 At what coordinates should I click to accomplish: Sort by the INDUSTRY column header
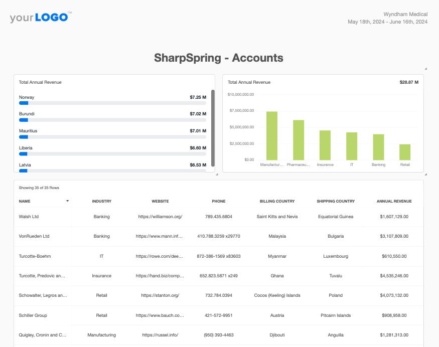[x=101, y=201]
